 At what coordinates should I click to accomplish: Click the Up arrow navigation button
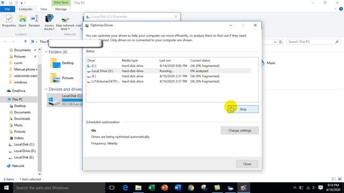click(25, 42)
